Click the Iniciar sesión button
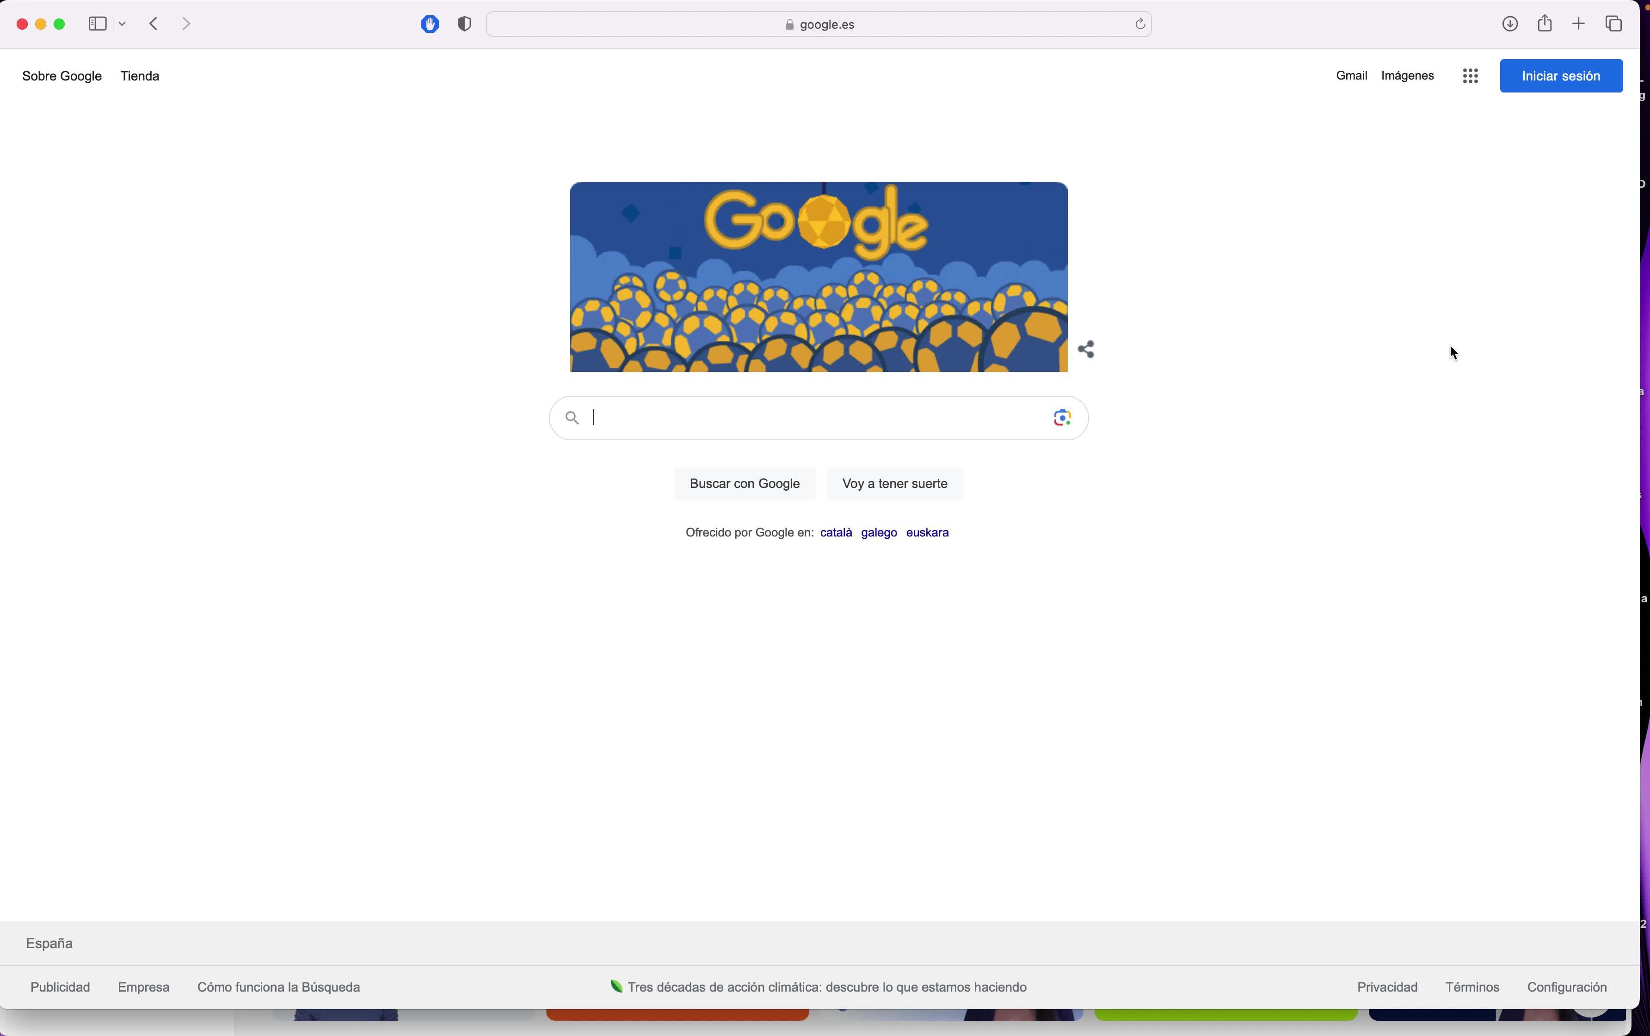Image resolution: width=1650 pixels, height=1036 pixels. point(1561,76)
